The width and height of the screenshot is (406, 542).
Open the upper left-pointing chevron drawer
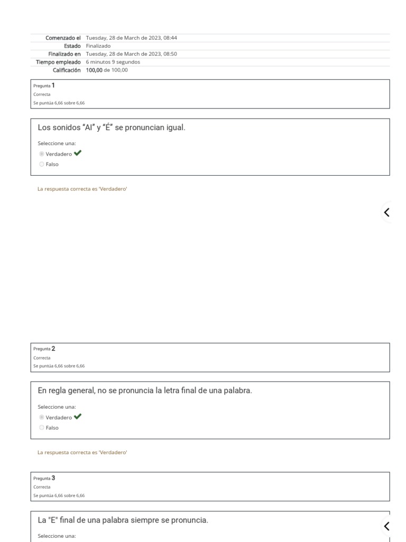coord(387,212)
